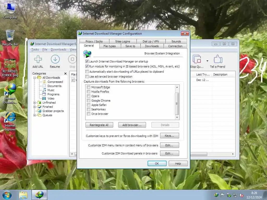Screen dimensions: 267x200
Task: Click Edit... for context menu items
Action: [x=169, y=145]
